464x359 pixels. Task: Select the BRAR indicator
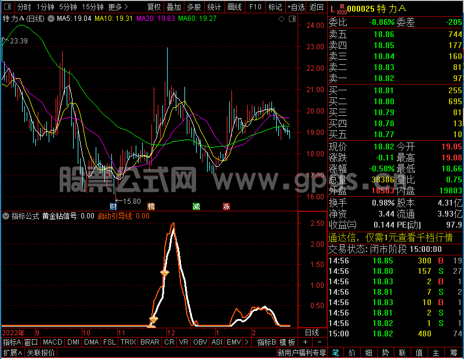(150, 342)
